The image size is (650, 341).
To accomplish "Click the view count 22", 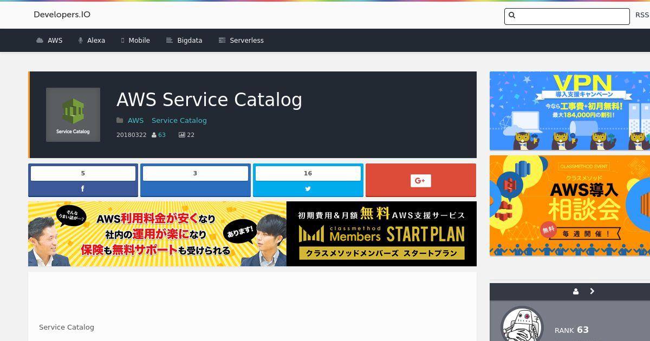I will 191,135.
